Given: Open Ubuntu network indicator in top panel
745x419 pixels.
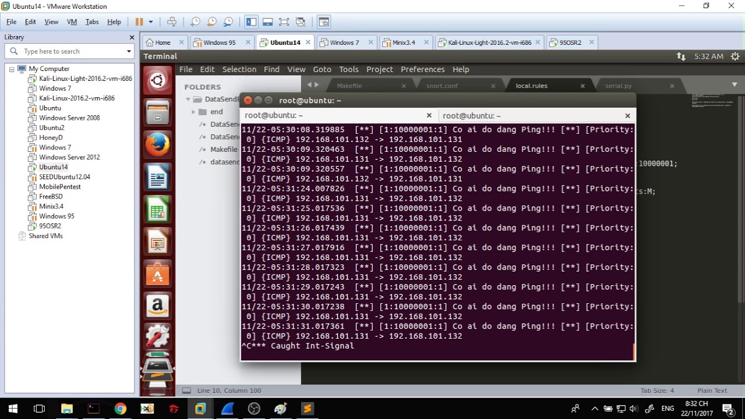Looking at the screenshot, I should (x=681, y=56).
